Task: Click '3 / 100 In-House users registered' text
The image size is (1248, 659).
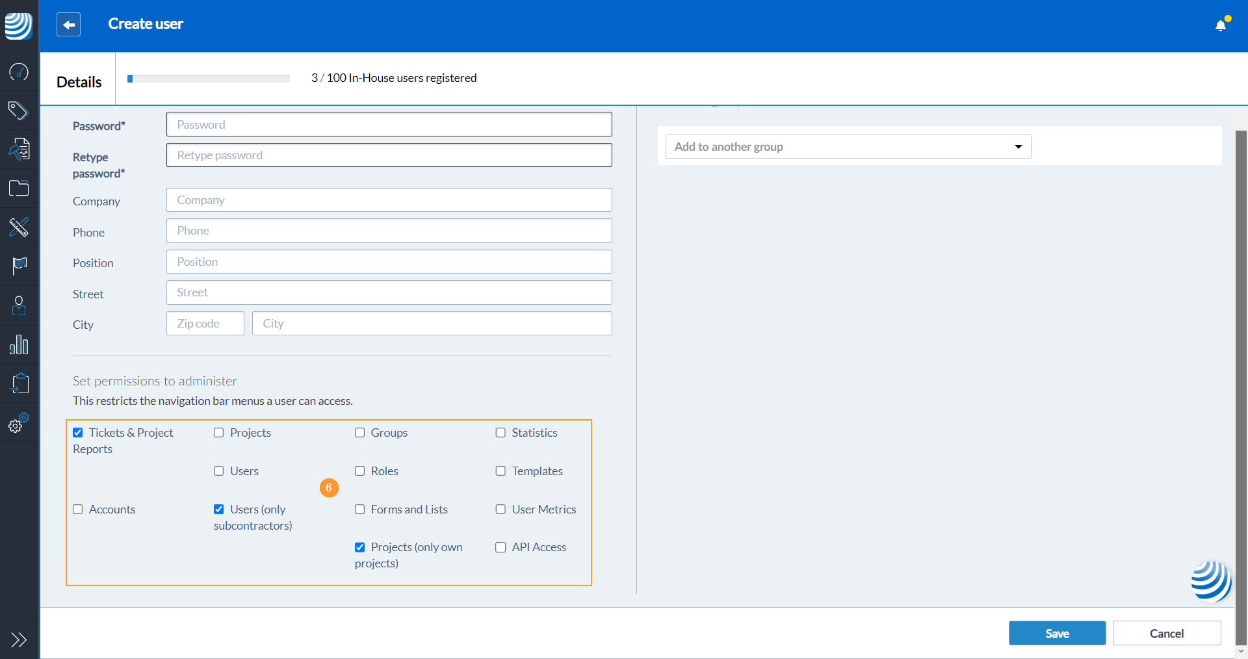Action: pyautogui.click(x=394, y=78)
